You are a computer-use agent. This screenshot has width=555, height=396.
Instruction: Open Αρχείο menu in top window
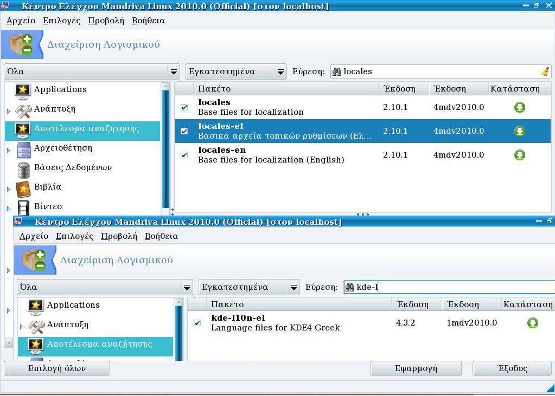(21, 21)
